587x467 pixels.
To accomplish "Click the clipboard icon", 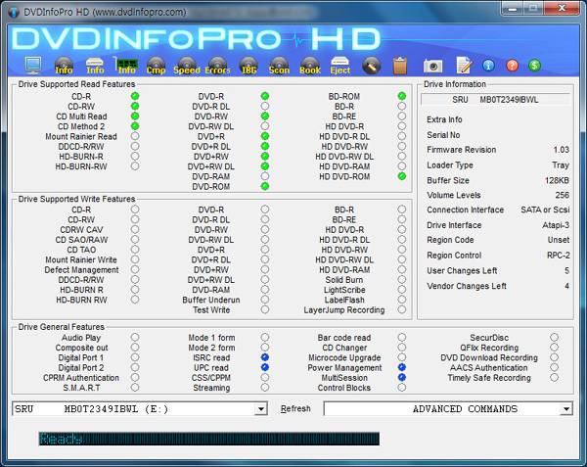I will (x=400, y=66).
